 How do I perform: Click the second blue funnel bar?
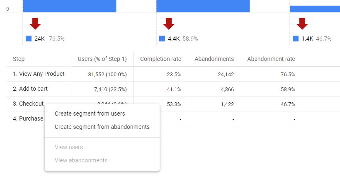pyautogui.click(x=203, y=6)
